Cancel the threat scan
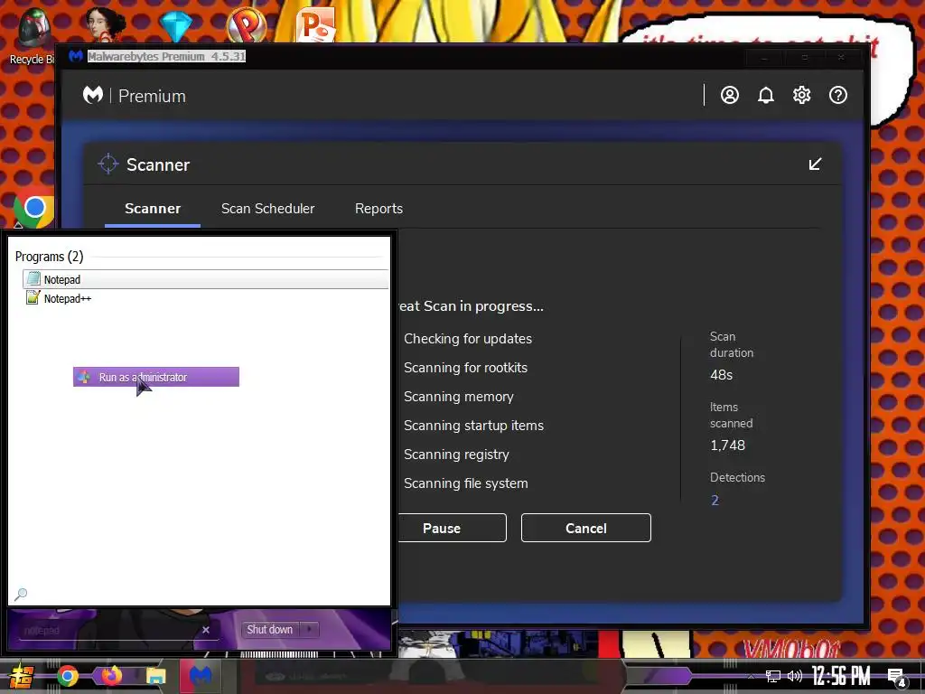This screenshot has width=925, height=694. tap(585, 528)
